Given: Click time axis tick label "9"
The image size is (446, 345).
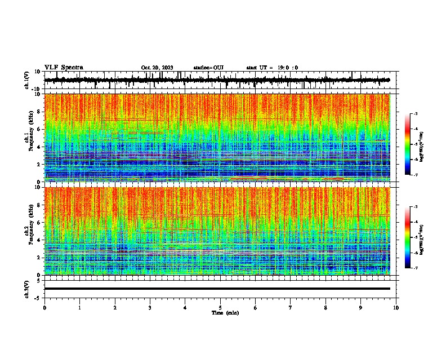Looking at the screenshot, I should click(x=360, y=308).
